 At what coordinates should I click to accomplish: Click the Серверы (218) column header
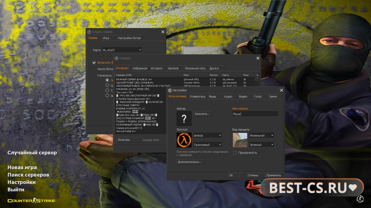click(x=149, y=75)
